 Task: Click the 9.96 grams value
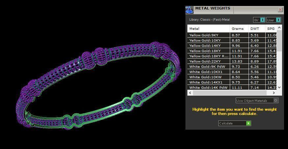point(236,46)
